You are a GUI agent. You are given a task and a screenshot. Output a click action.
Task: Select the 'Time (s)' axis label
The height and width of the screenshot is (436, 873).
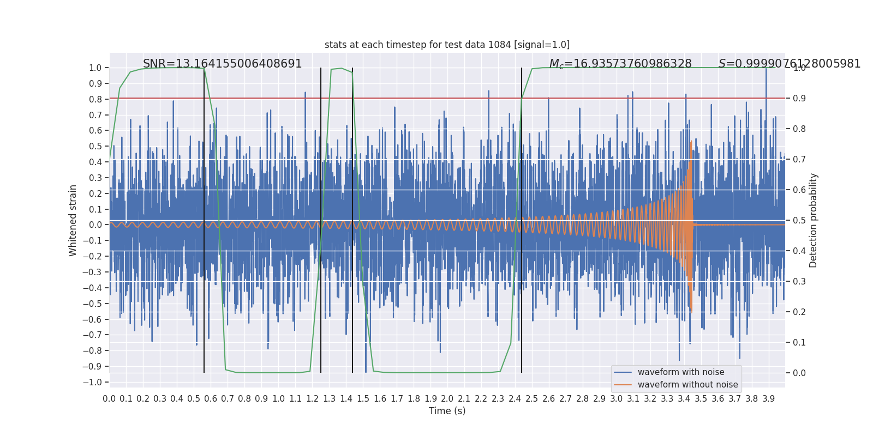point(447,411)
